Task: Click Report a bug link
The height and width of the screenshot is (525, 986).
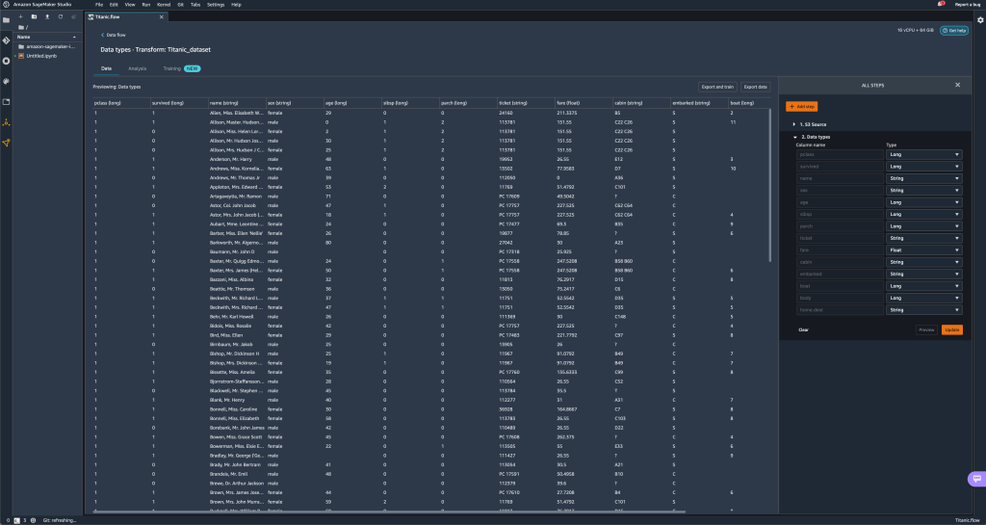Action: tap(967, 5)
